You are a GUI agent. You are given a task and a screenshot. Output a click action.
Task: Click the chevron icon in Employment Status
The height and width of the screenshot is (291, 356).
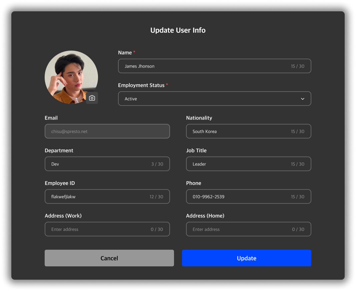click(302, 99)
